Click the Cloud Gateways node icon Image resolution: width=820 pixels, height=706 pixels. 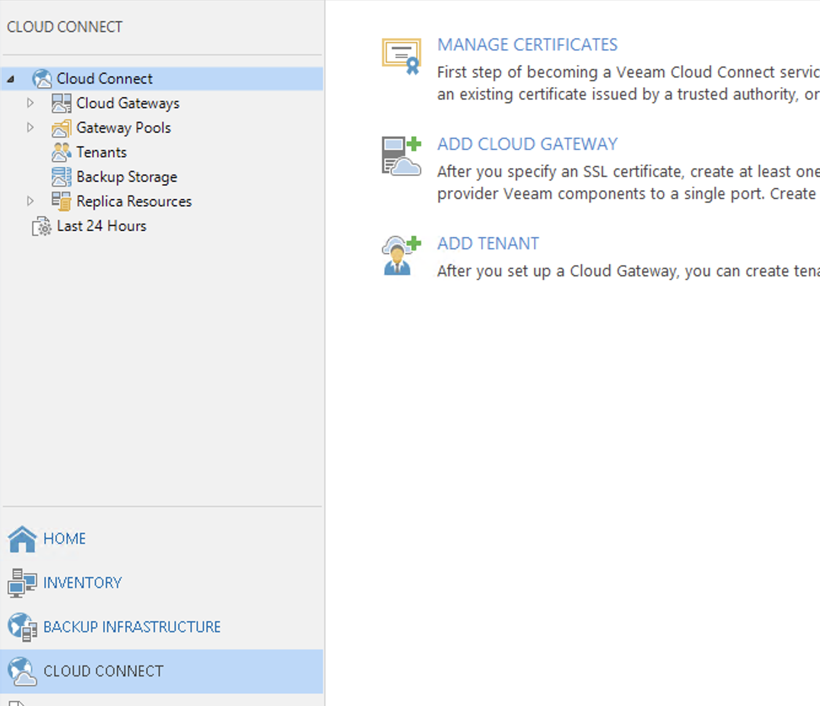[x=61, y=103]
